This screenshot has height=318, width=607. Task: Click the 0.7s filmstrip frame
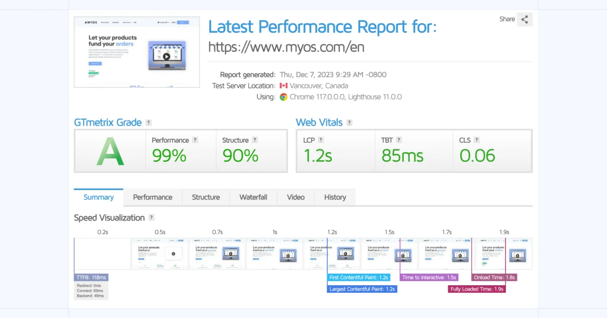click(217, 254)
